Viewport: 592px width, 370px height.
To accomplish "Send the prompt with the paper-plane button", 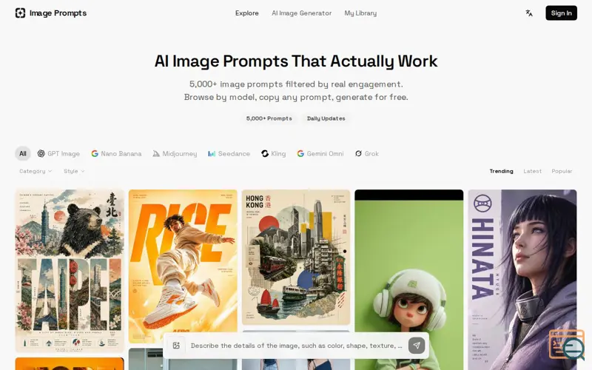I will pos(417,346).
